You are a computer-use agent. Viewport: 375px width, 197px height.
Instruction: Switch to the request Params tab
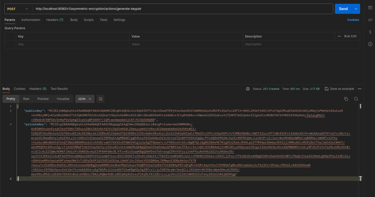(x=10, y=20)
